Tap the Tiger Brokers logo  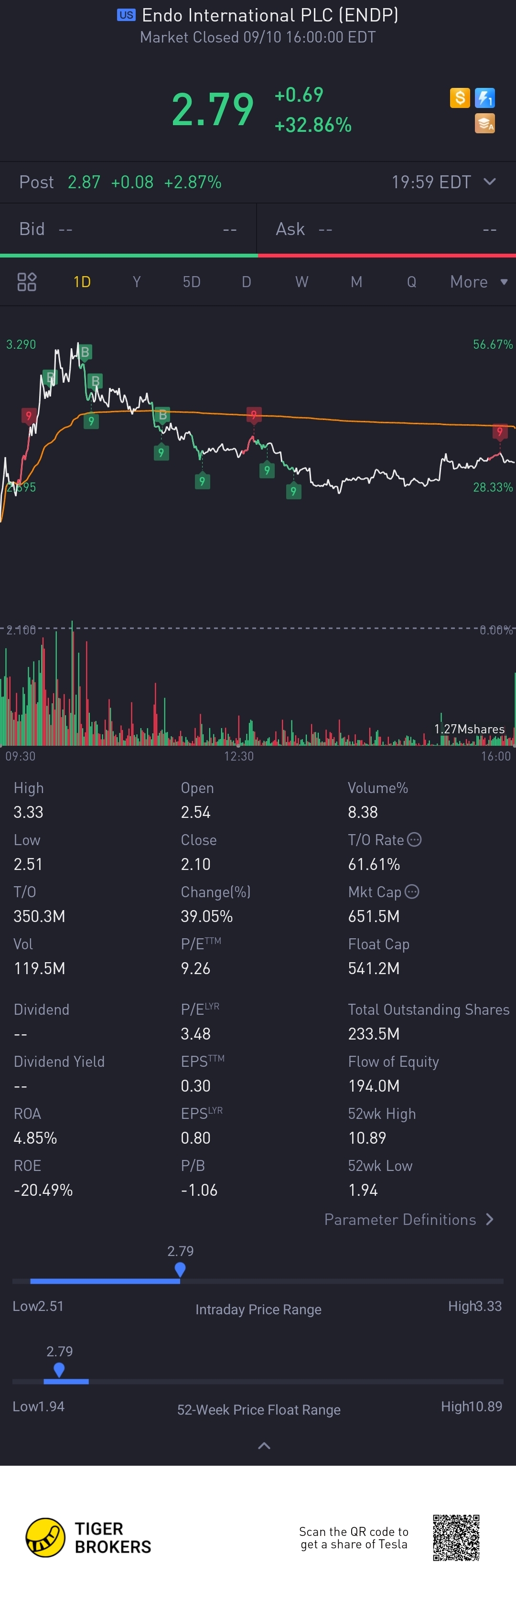pos(88,1537)
